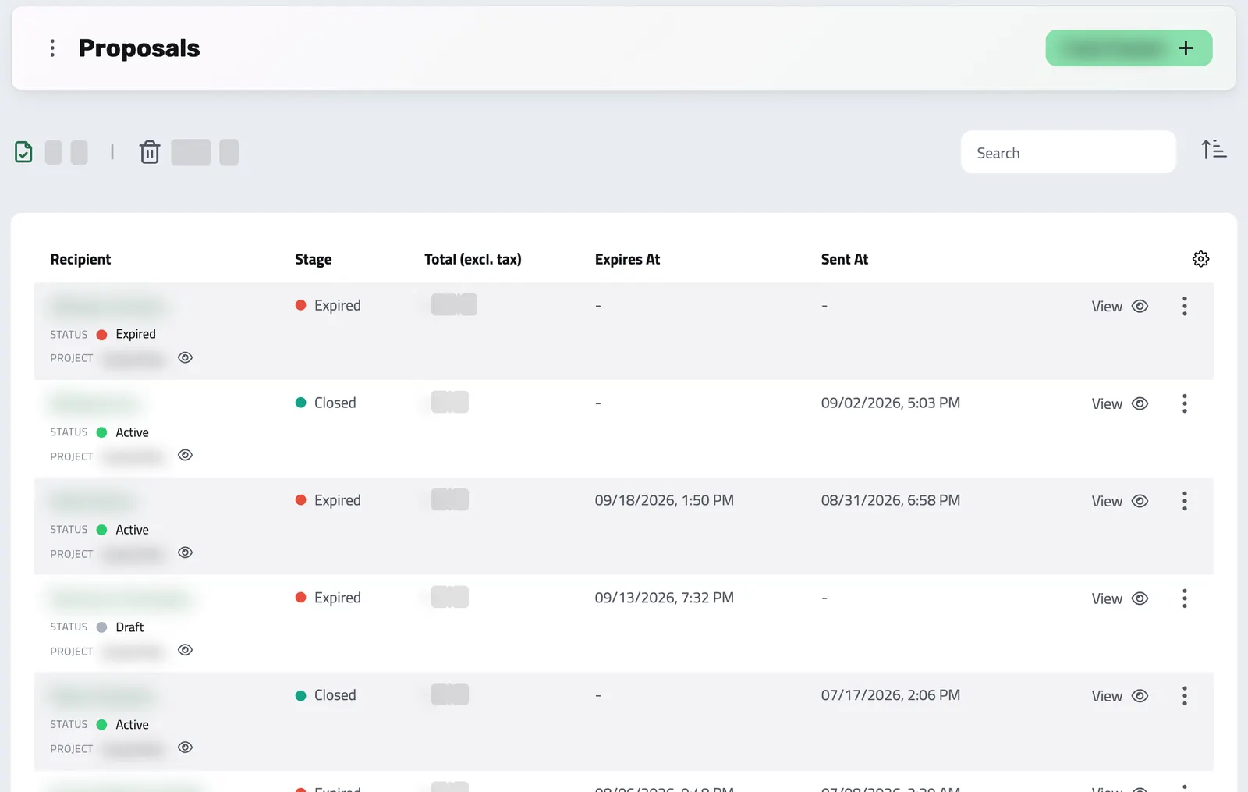Click the green add proposal plus button
Image resolution: width=1248 pixels, height=792 pixels.
coord(1129,48)
